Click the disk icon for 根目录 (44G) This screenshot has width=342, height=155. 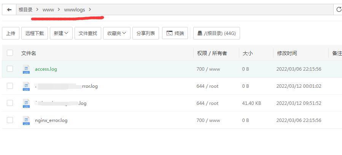[200, 33]
